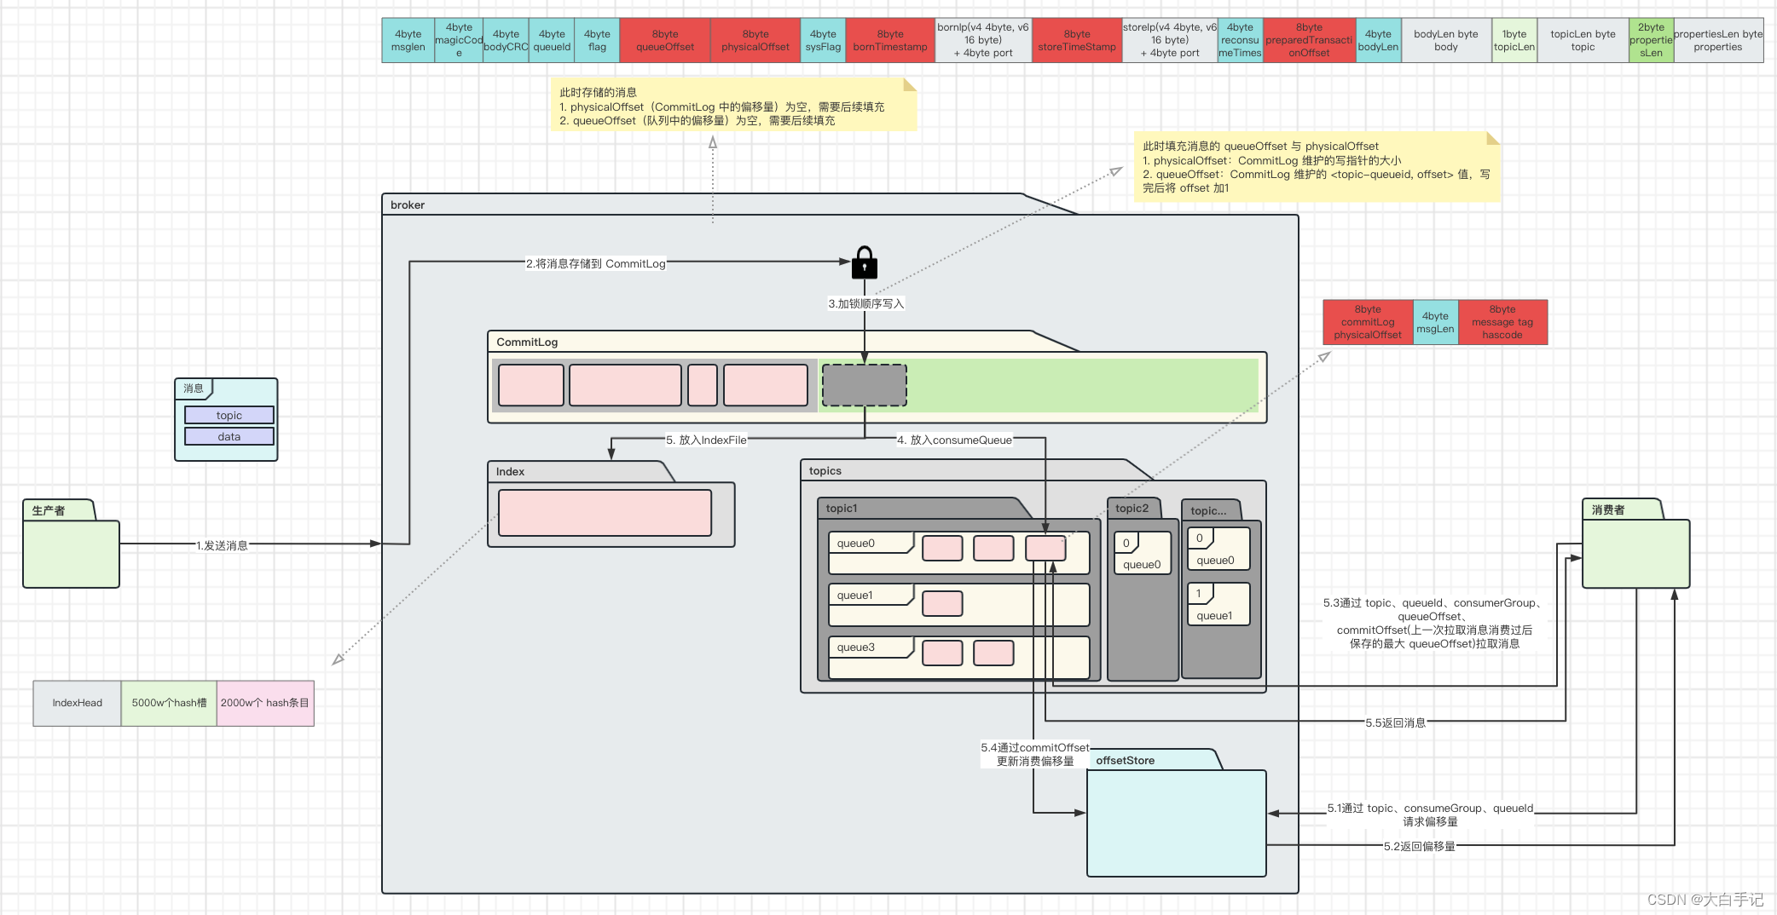Viewport: 1777px width, 915px height.
Task: Click the '4byte magicCode' cell
Action: coord(459,40)
